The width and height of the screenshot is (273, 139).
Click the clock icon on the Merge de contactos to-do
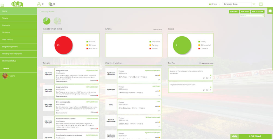pos(204,90)
